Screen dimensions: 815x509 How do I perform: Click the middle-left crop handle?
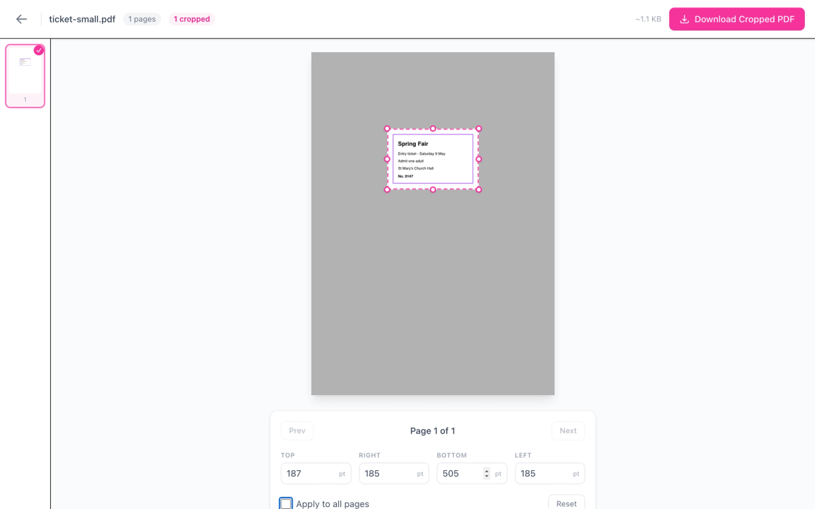coord(387,159)
